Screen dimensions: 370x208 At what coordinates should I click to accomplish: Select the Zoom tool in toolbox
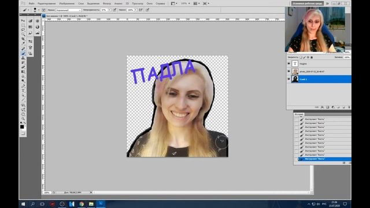tap(23, 119)
